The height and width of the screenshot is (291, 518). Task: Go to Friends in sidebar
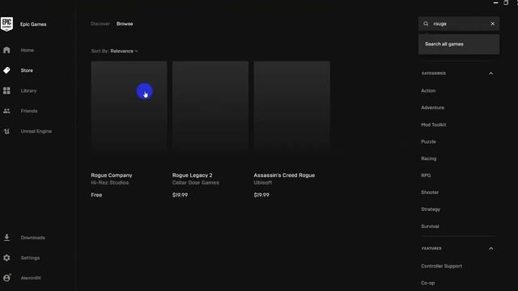click(29, 112)
